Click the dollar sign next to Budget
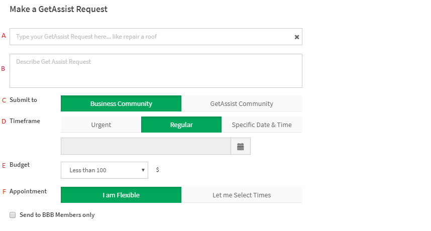Screen dimensions: 431x231 pyautogui.click(x=158, y=170)
